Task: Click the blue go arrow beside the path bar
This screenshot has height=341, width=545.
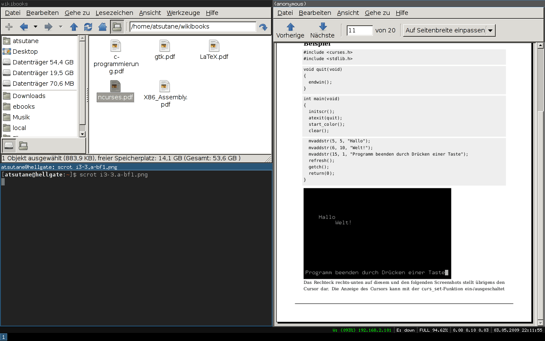Action: click(x=263, y=26)
